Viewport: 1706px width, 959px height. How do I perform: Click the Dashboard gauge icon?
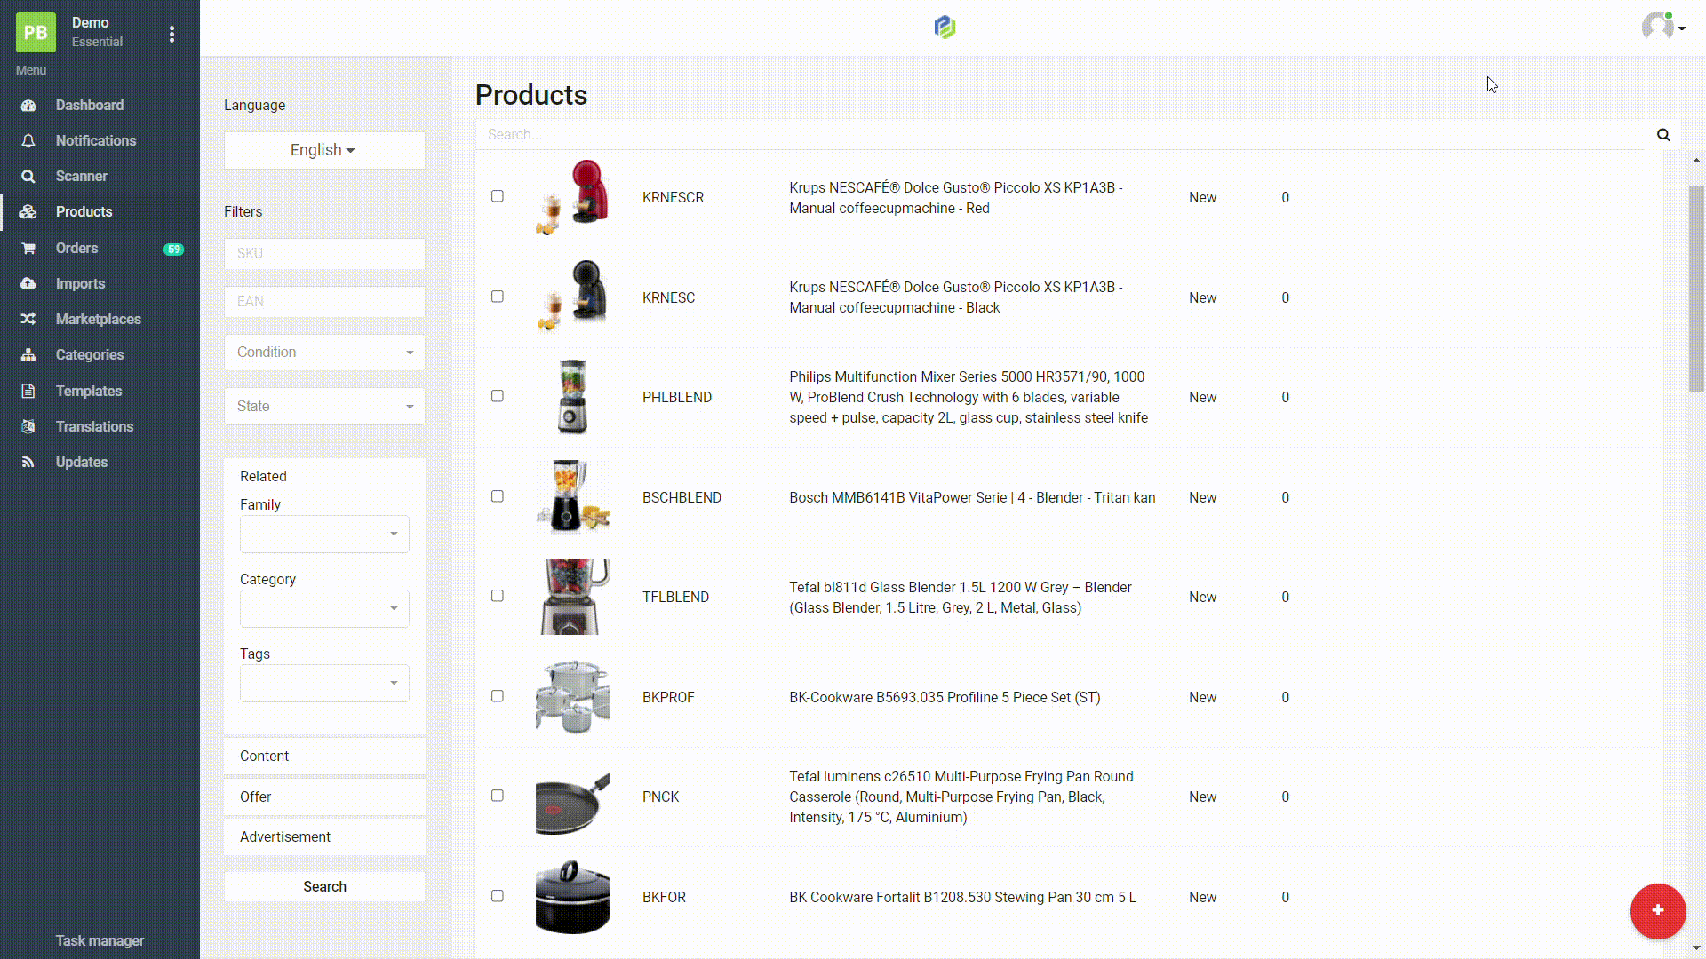(28, 106)
